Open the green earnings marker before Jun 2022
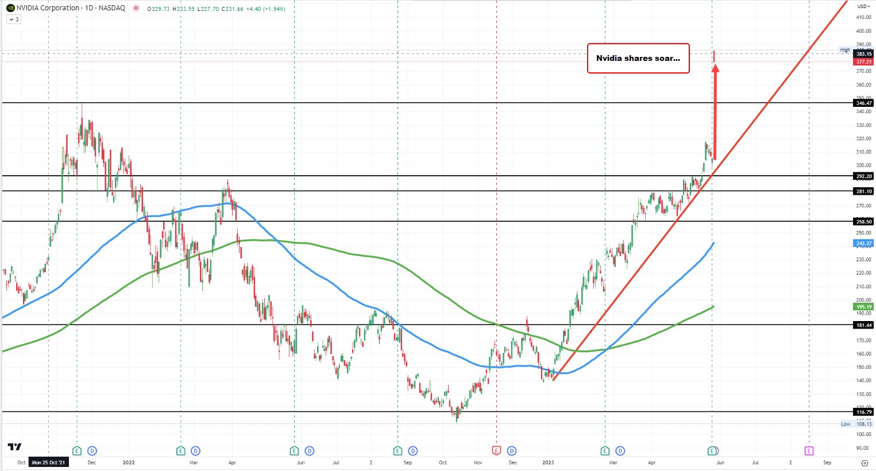 [294, 451]
